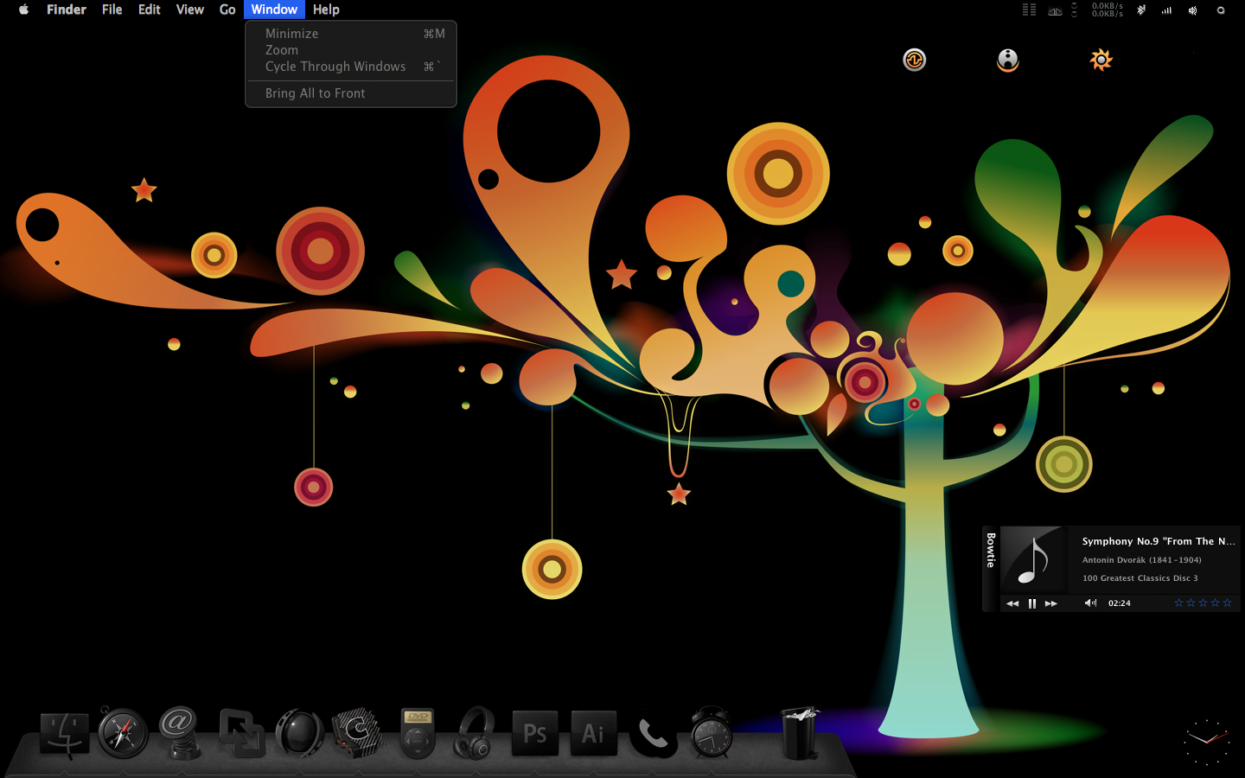The width and height of the screenshot is (1245, 778).
Task: Open the Help menu
Action: [x=326, y=10]
